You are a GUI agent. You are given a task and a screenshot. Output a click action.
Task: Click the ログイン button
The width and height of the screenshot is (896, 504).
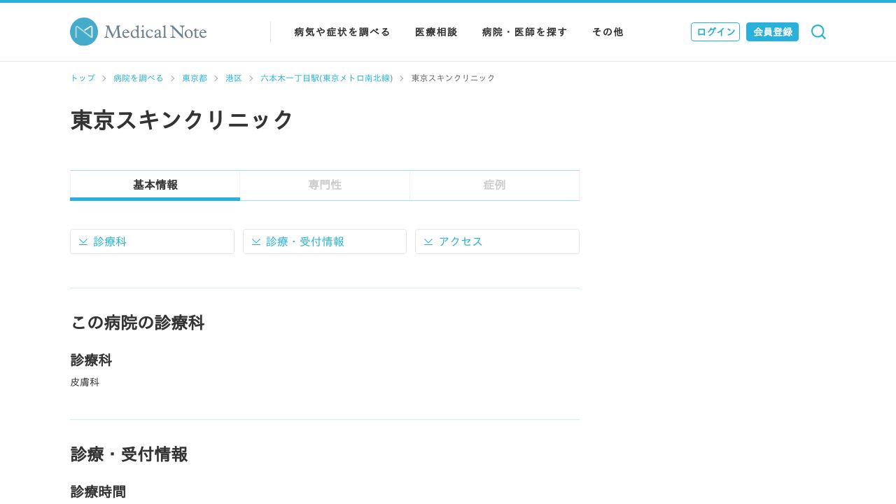tap(715, 31)
